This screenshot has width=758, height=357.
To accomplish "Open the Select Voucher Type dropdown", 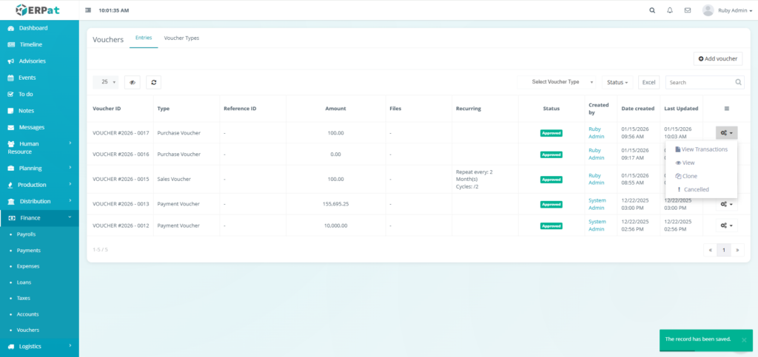I will [557, 82].
